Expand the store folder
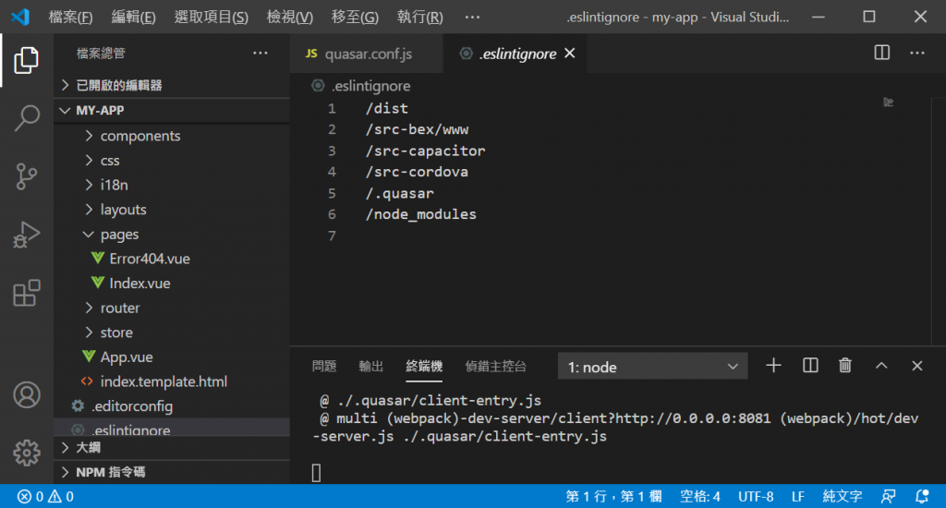The width and height of the screenshot is (946, 508). click(x=172, y=333)
